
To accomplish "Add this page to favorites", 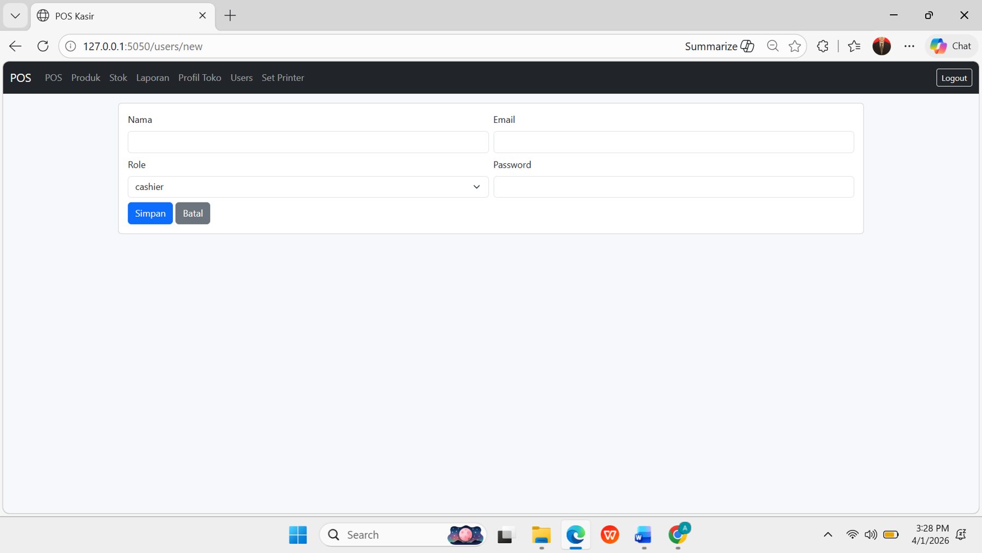I will point(794,46).
